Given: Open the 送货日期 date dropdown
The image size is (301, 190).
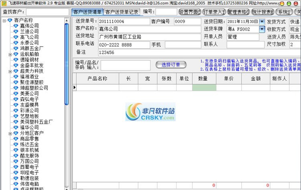Looking at the screenshot, I should coord(262,22).
